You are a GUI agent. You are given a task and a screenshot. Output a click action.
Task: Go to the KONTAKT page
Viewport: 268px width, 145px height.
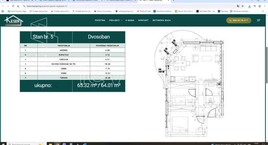(143, 20)
